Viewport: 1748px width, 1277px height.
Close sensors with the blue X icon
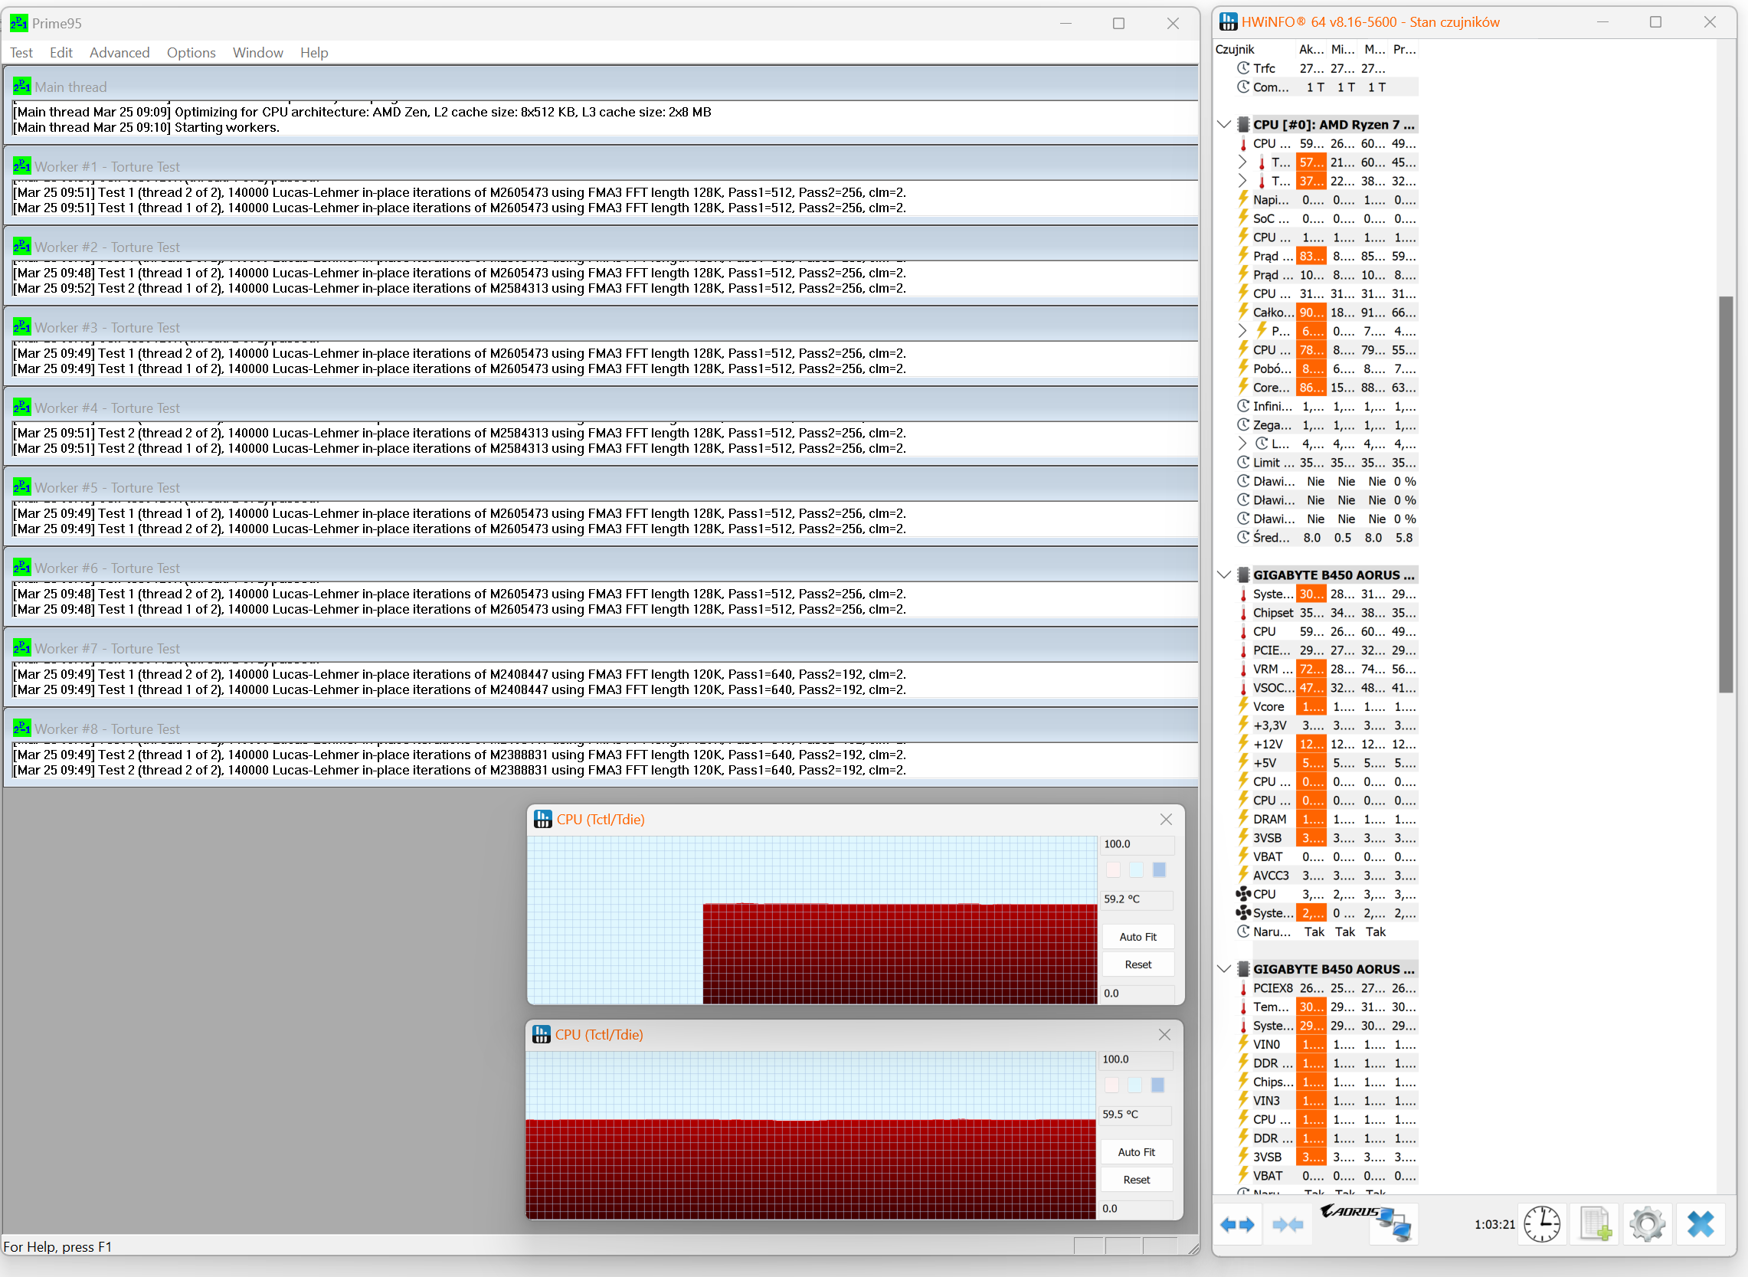(x=1700, y=1224)
